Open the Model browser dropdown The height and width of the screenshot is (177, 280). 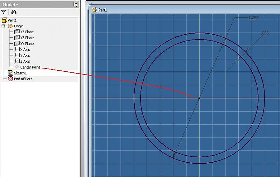tap(10, 5)
